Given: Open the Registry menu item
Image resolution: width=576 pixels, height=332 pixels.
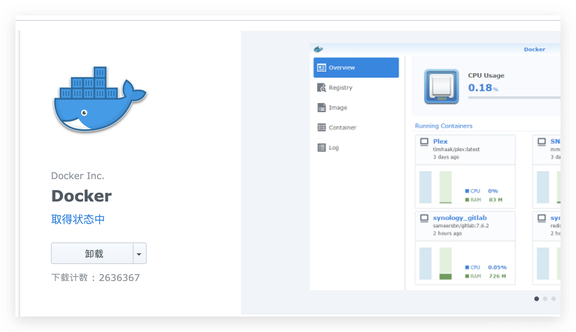Looking at the screenshot, I should [356, 88].
